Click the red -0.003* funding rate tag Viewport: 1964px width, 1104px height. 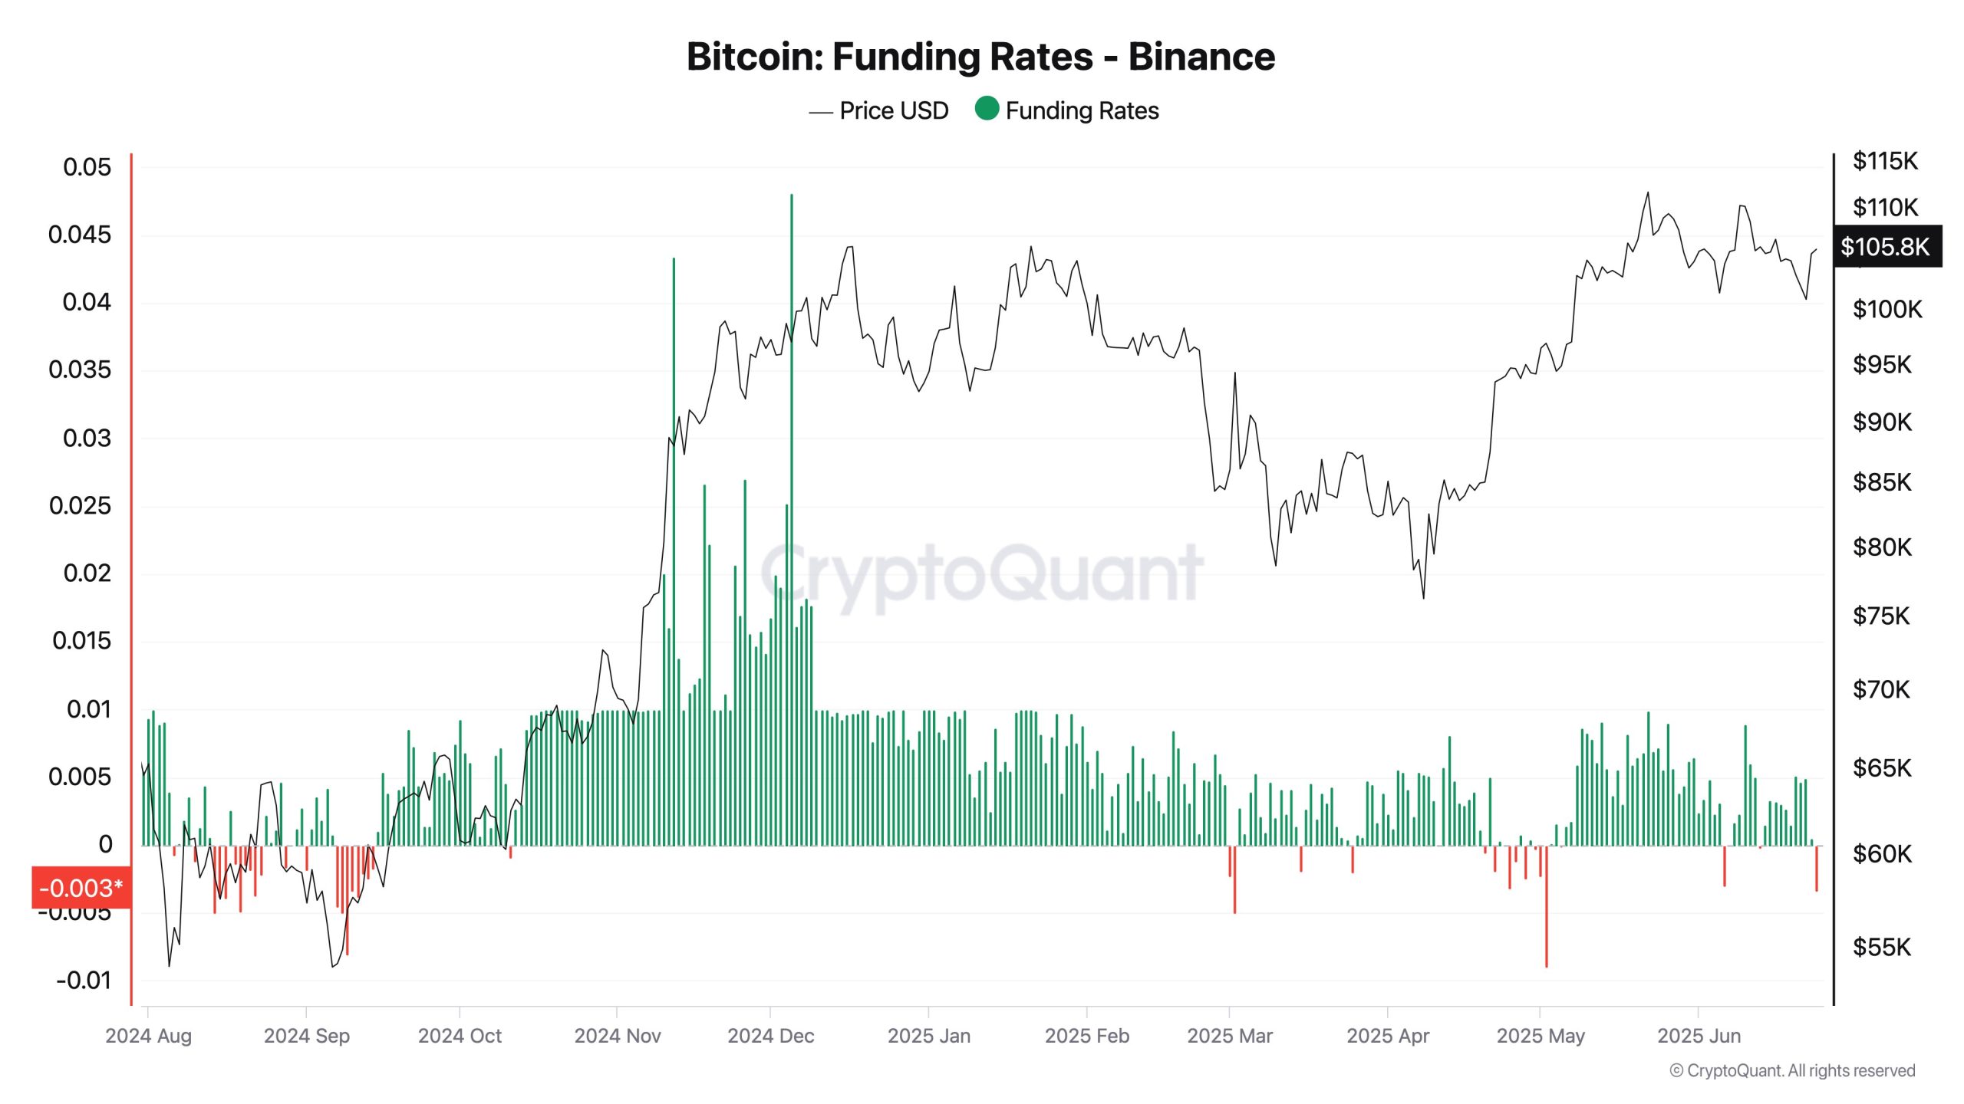point(81,888)
